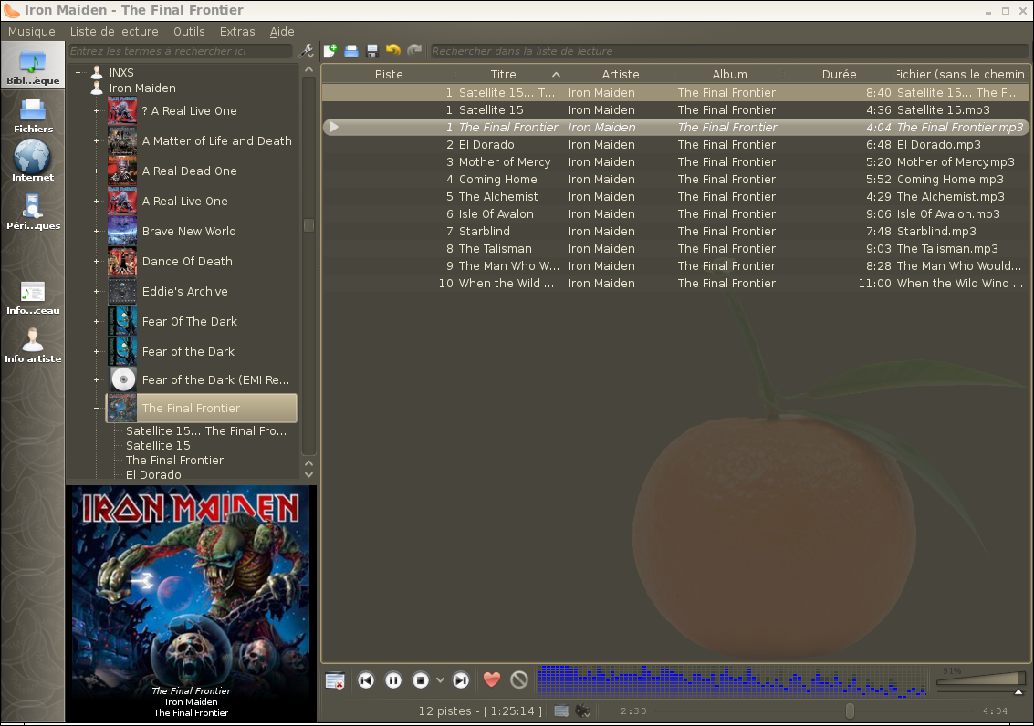Toggle the ban track button

click(x=519, y=680)
